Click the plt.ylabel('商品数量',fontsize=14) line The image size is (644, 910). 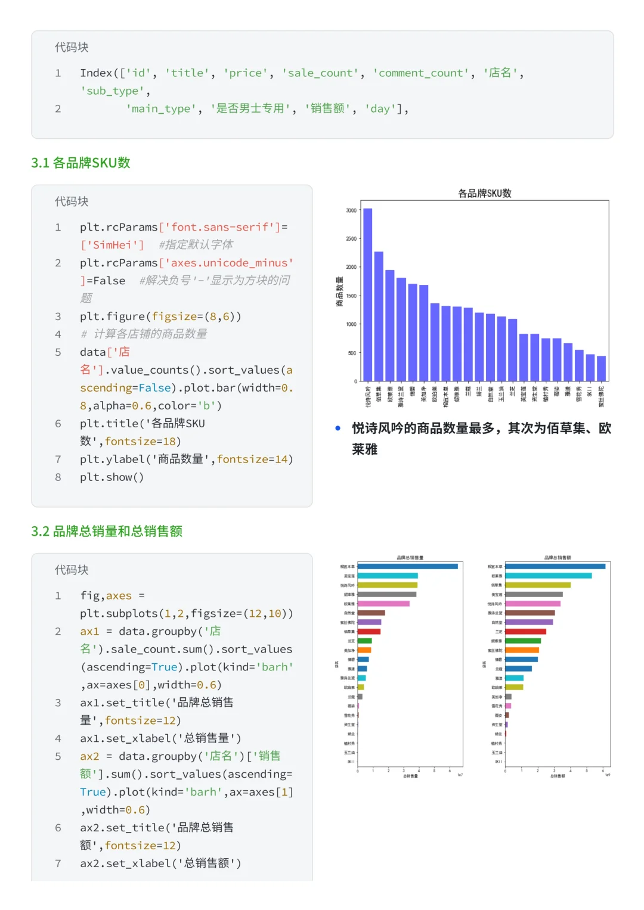coord(187,459)
